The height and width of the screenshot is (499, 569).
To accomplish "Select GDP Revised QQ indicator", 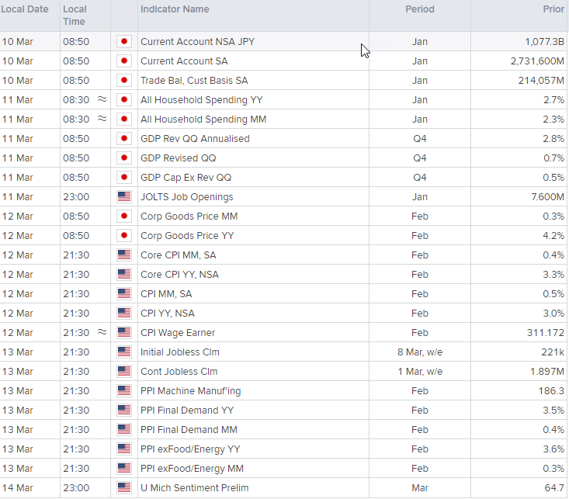I will point(179,158).
